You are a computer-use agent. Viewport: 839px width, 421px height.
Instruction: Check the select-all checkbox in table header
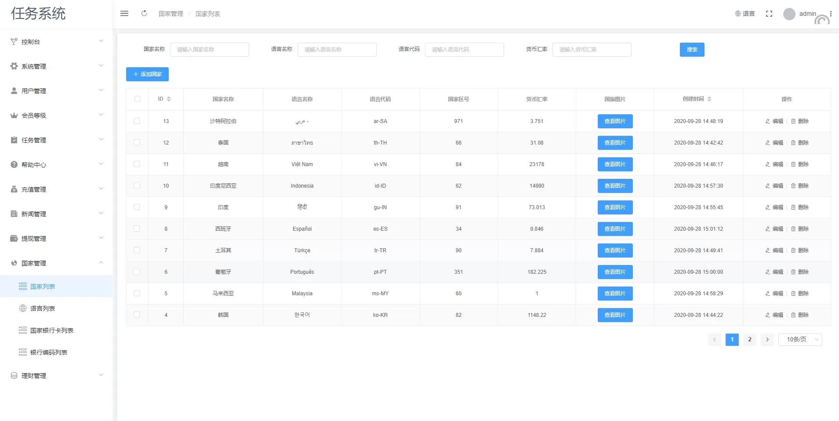(138, 99)
